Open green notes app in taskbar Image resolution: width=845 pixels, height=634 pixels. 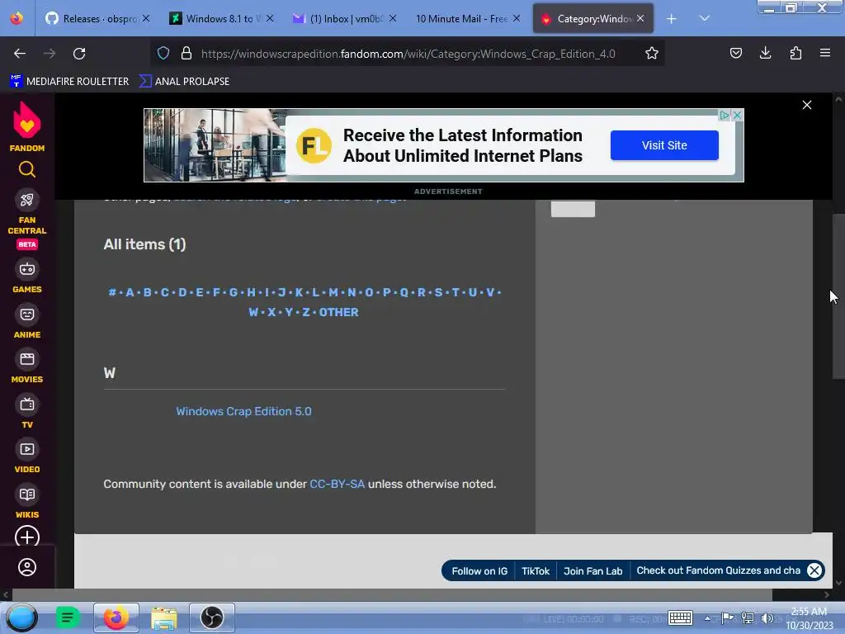(x=68, y=617)
